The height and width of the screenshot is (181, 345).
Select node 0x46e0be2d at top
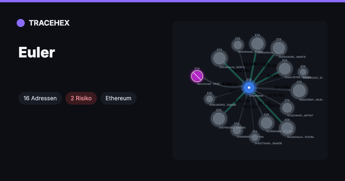257,44
